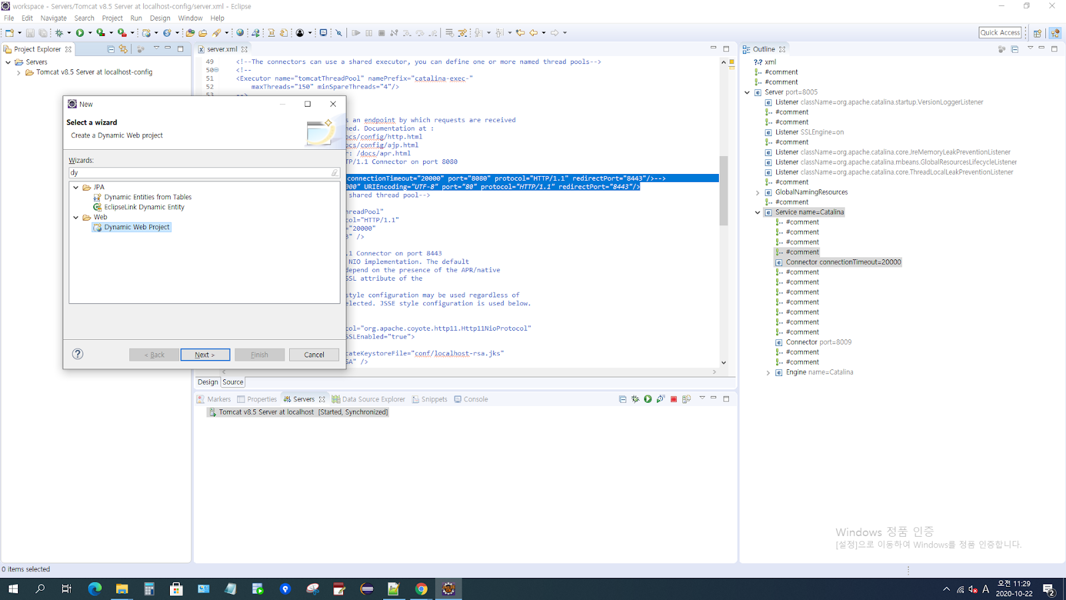
Task: Click the Save All toolbar icon
Action: 43,33
